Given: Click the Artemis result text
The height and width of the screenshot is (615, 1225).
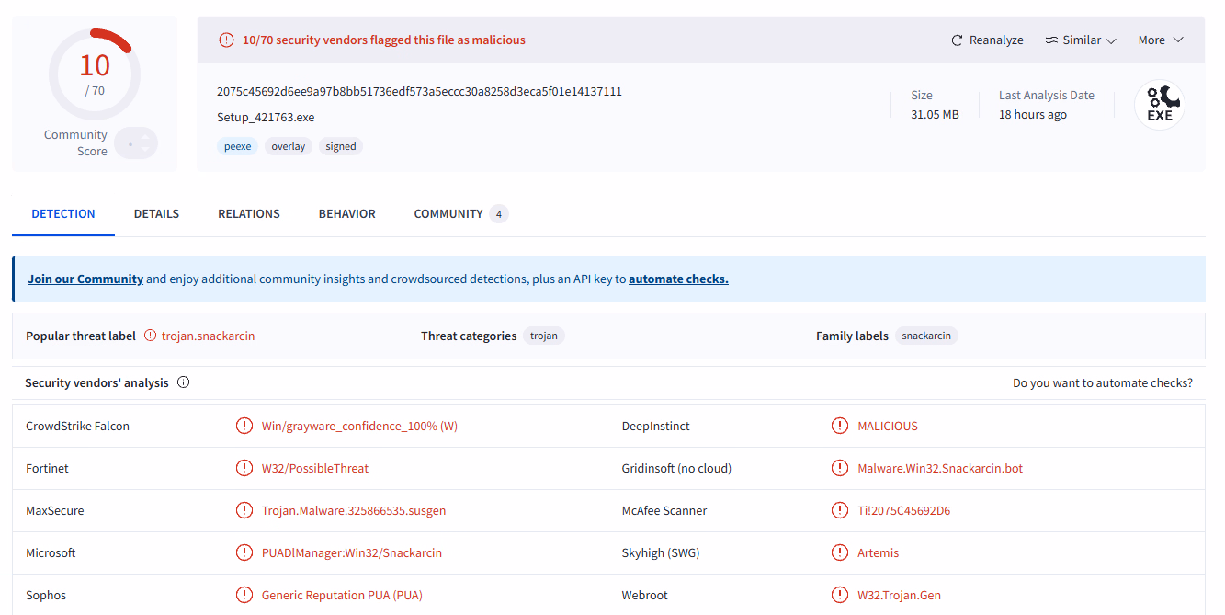Looking at the screenshot, I should [x=879, y=552].
